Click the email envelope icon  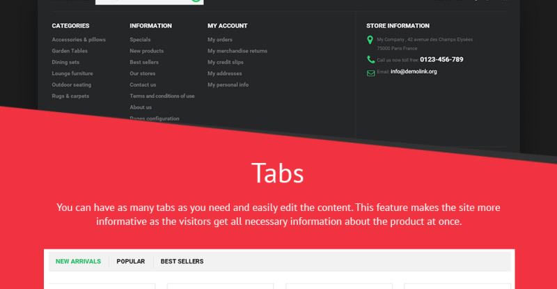coord(370,72)
